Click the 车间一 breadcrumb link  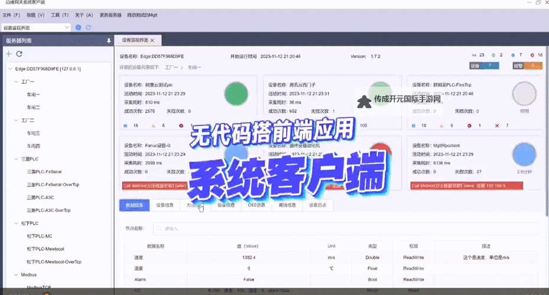click(x=194, y=67)
